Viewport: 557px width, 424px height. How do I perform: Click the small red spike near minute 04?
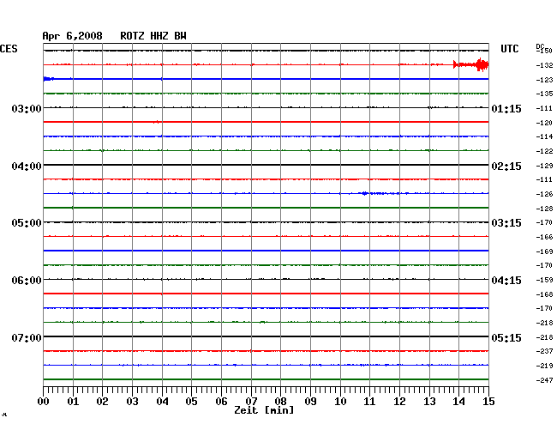[156, 122]
